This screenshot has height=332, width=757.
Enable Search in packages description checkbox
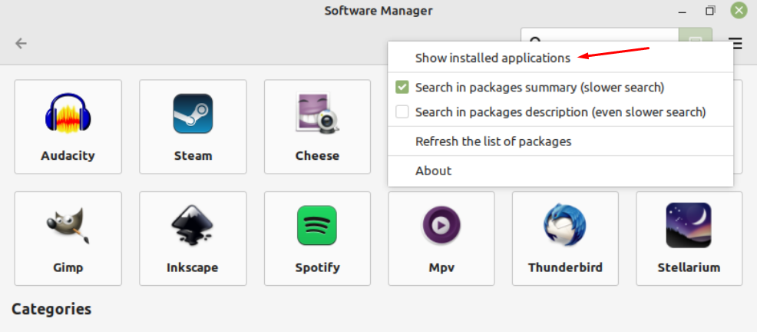pos(402,112)
